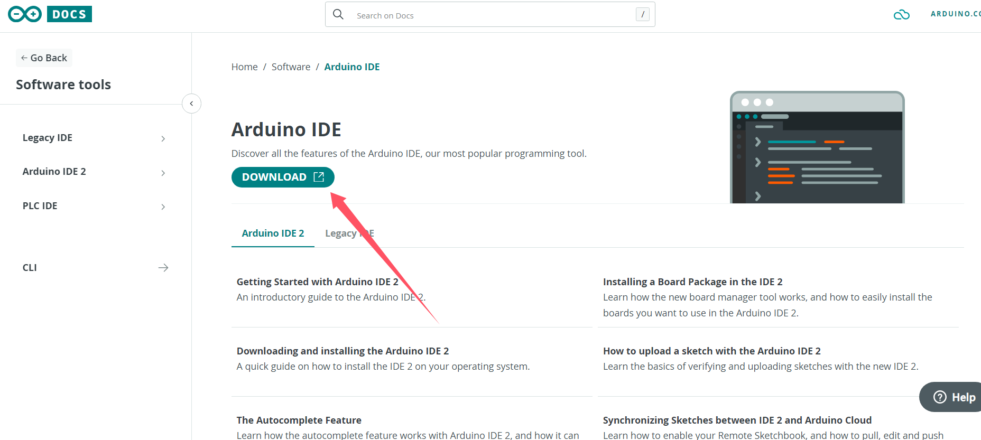The image size is (981, 440).
Task: Click the ARDUINO.CC link in header
Action: pyautogui.click(x=956, y=14)
